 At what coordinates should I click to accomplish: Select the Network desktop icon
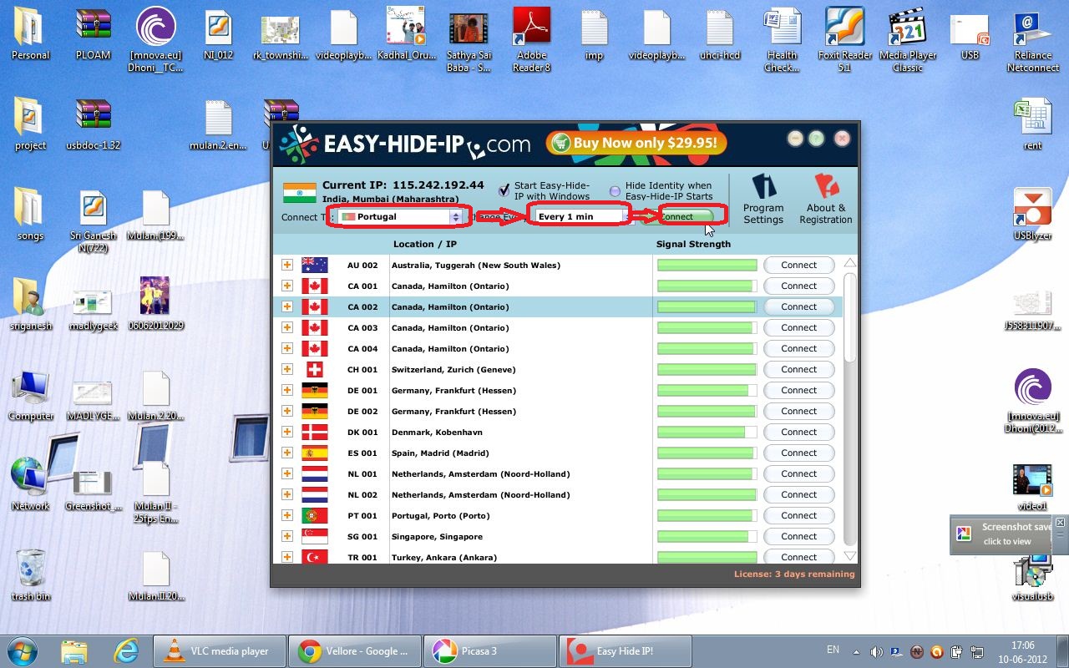30,485
